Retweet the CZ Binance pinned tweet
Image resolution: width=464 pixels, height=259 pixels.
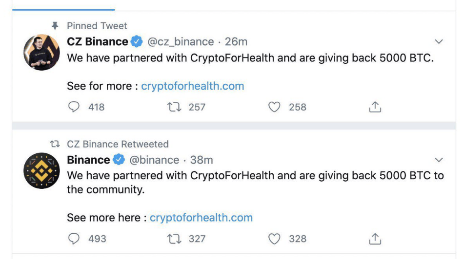point(174,107)
